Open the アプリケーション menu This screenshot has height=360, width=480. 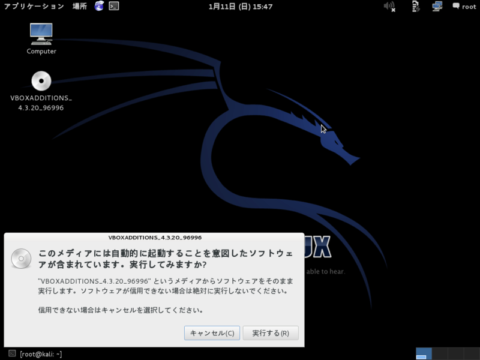coord(34,7)
